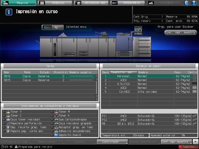Click the Caja tóner residual icon

tap(8, 119)
